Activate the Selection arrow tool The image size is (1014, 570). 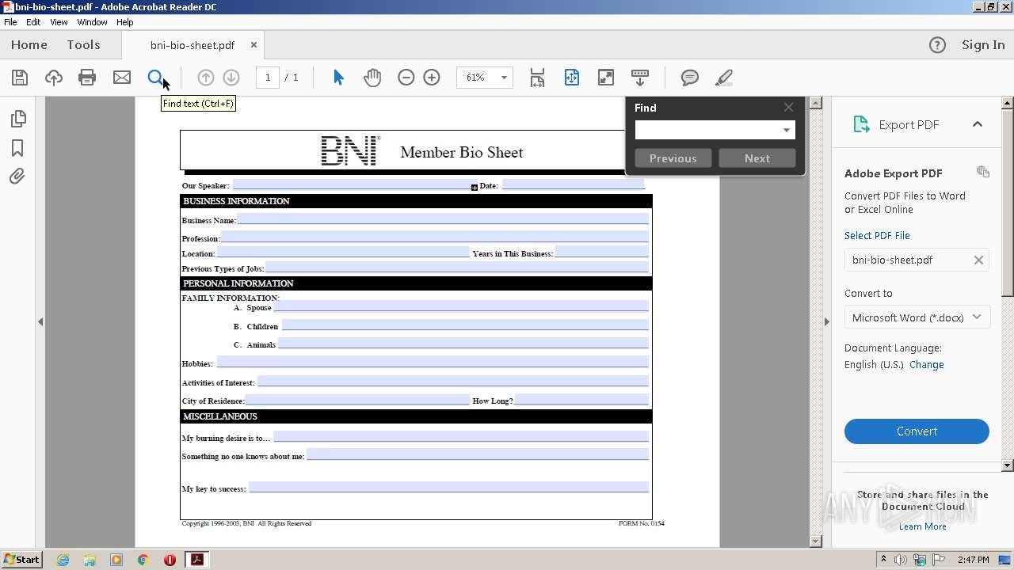click(338, 78)
